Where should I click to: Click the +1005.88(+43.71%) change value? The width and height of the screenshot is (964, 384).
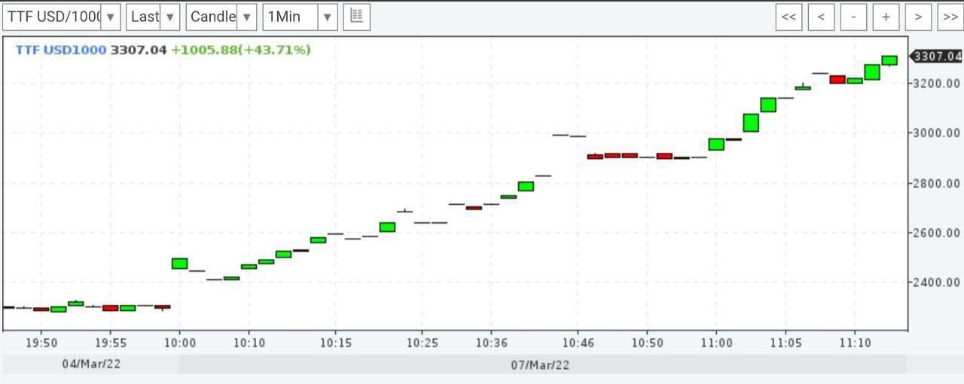(x=241, y=50)
